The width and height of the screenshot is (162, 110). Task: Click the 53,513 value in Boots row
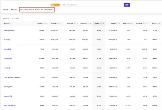[x=99, y=40]
